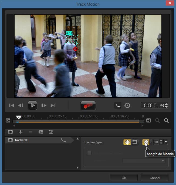Zoom in on the timeline

click(x=166, y=121)
